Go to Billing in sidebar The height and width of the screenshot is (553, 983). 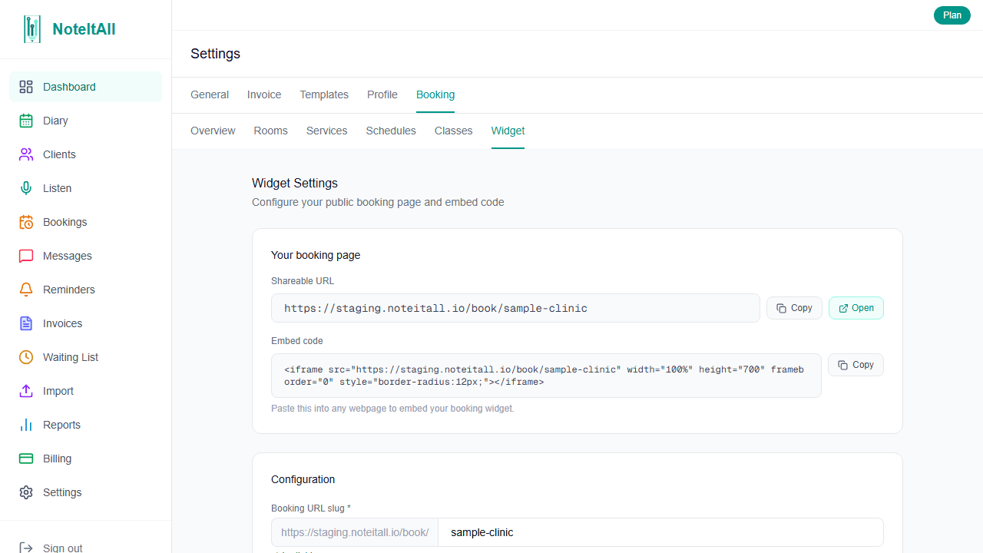(x=85, y=459)
